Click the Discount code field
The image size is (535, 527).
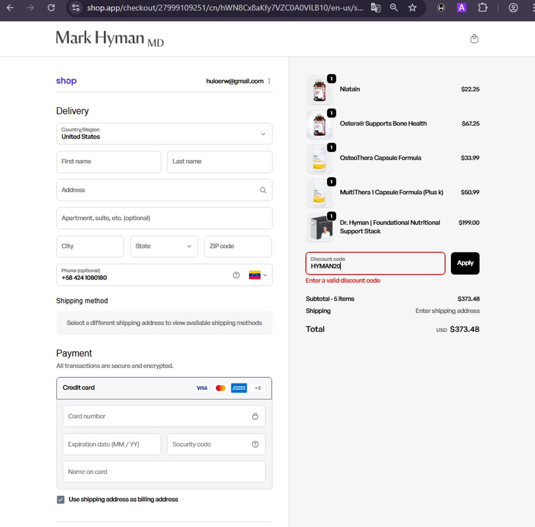click(x=375, y=263)
